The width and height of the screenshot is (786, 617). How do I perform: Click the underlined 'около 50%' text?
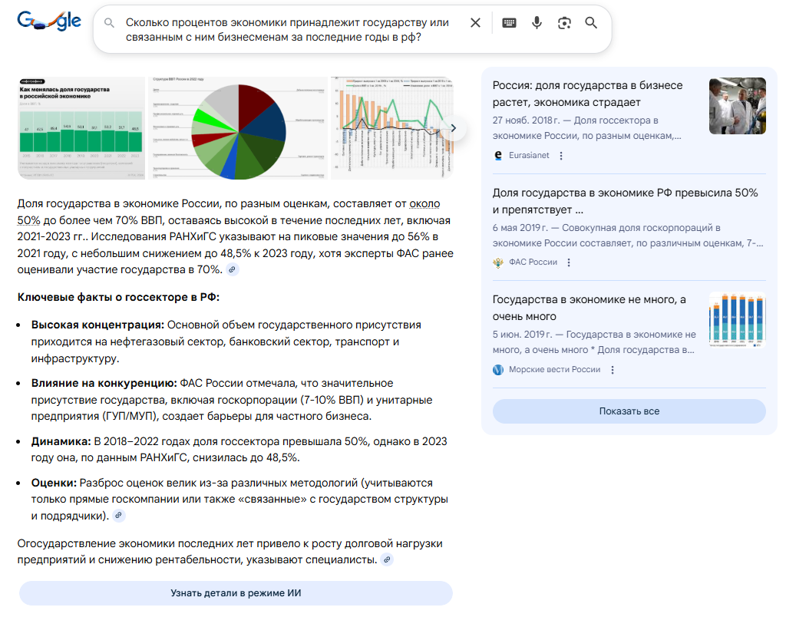(x=424, y=204)
